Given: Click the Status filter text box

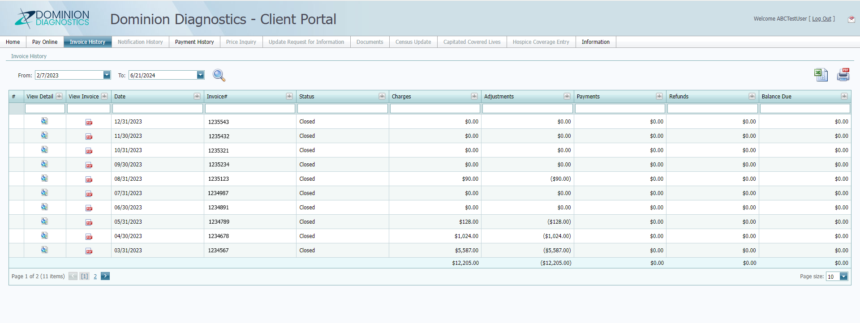Looking at the screenshot, I should point(343,108).
